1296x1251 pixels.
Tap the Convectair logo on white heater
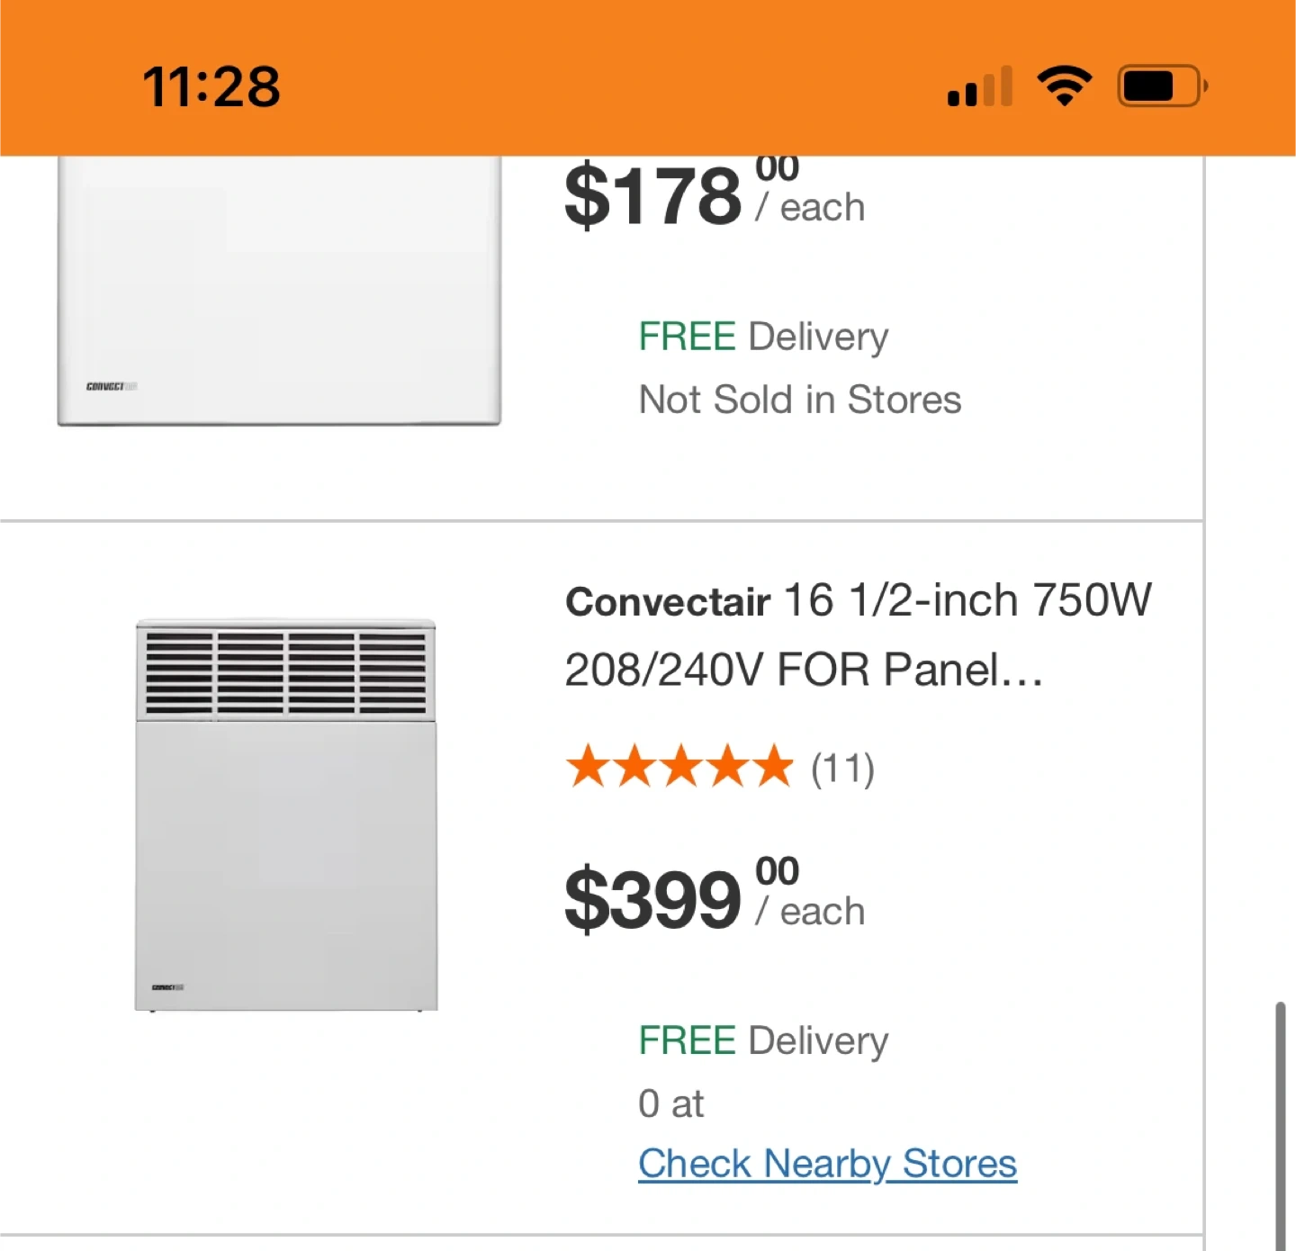[112, 387]
